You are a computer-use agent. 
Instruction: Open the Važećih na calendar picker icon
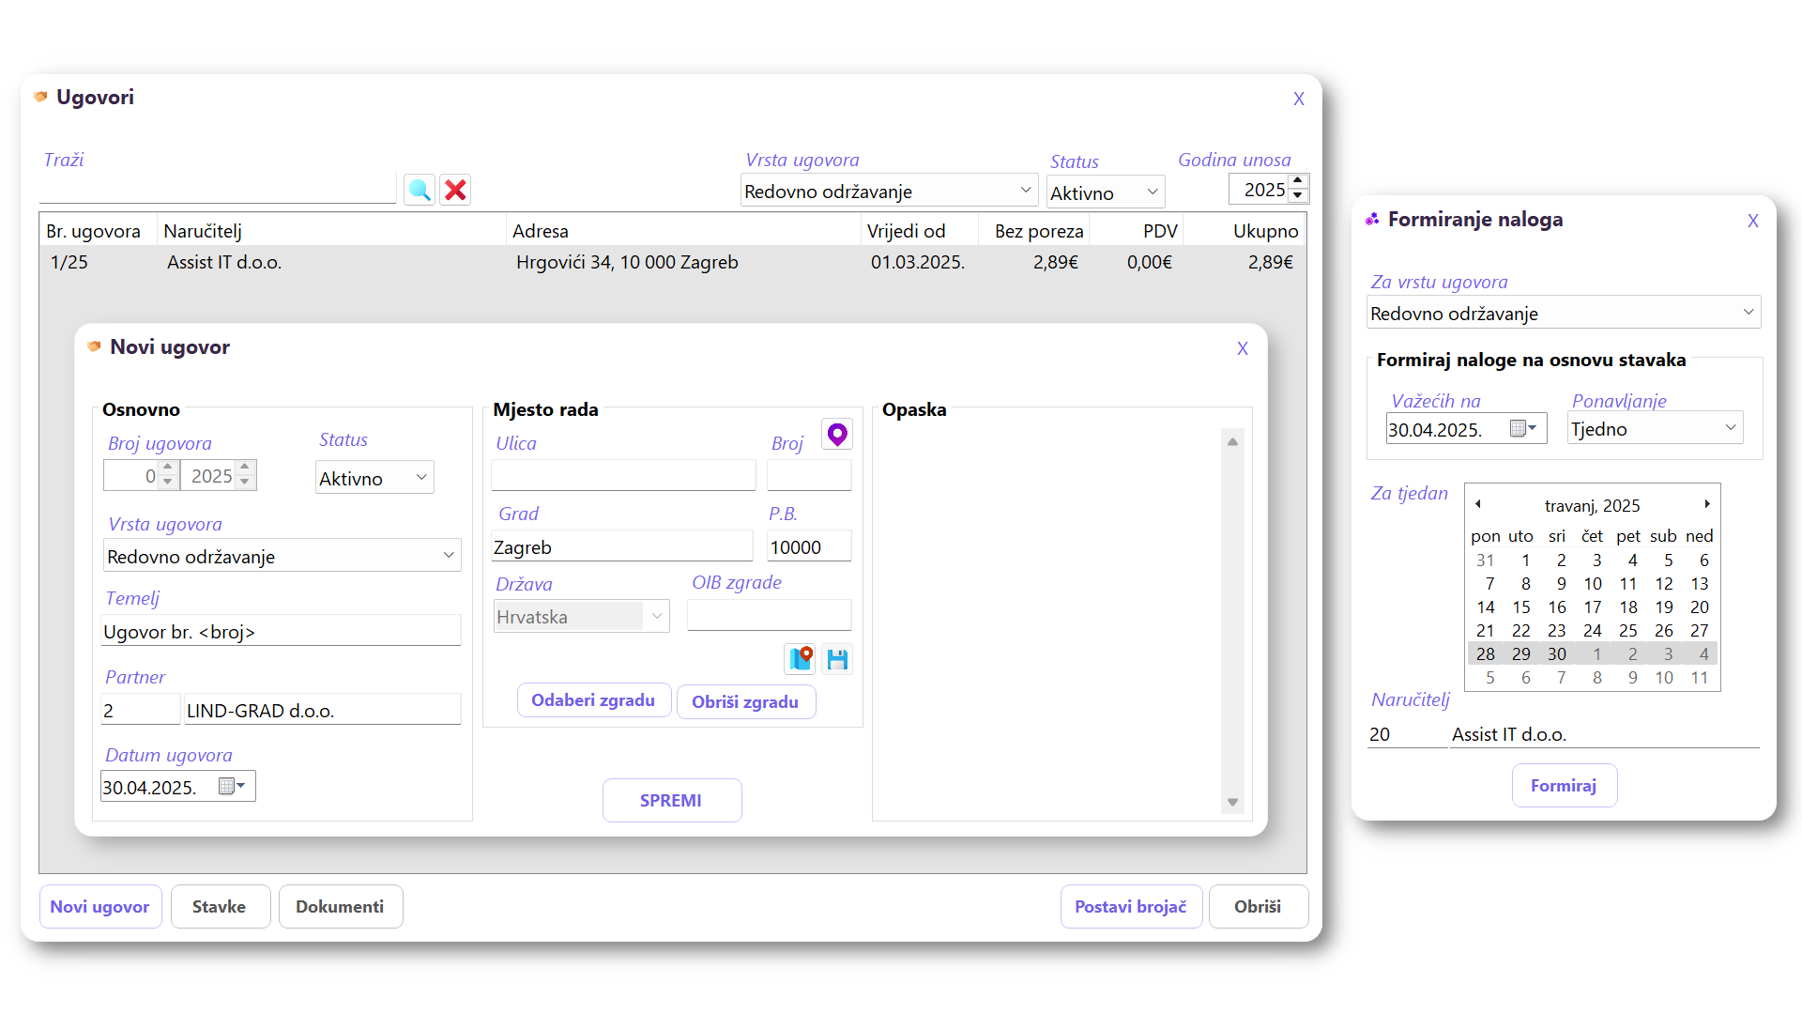point(1522,429)
